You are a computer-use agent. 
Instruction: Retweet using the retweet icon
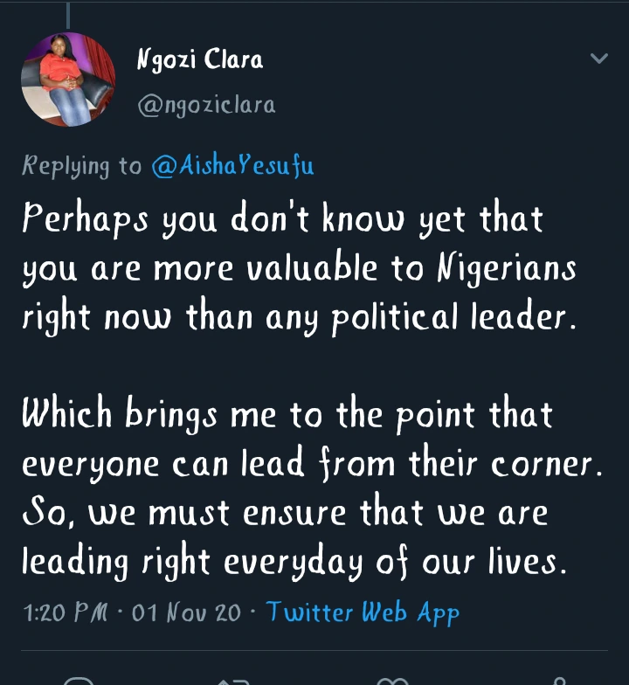(234, 680)
